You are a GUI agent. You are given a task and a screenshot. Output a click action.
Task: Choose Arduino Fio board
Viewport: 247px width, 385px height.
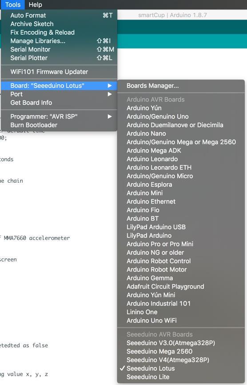click(181, 210)
